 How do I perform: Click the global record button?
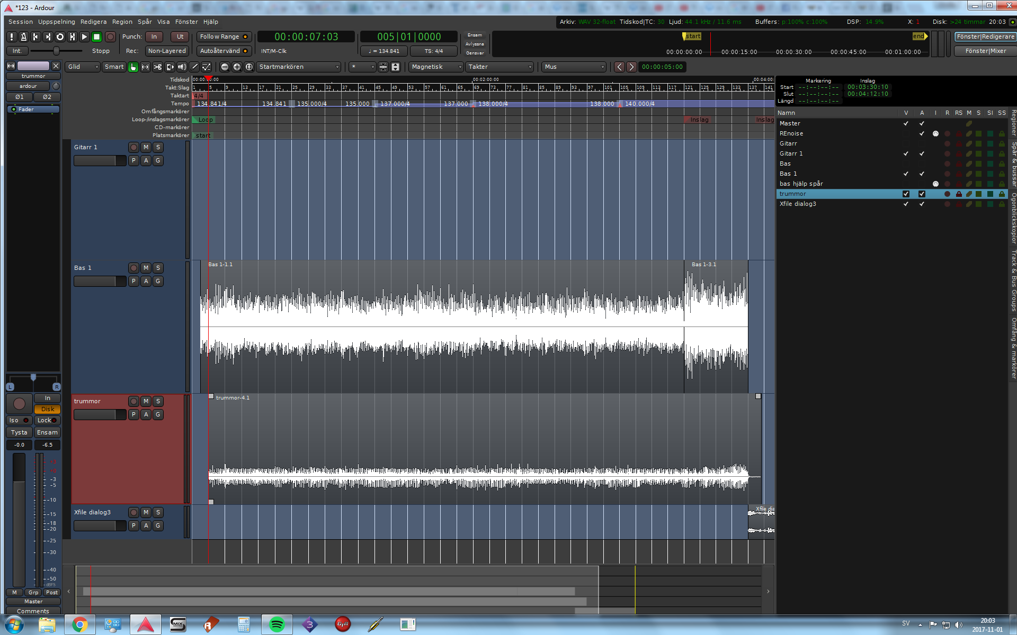(x=110, y=37)
